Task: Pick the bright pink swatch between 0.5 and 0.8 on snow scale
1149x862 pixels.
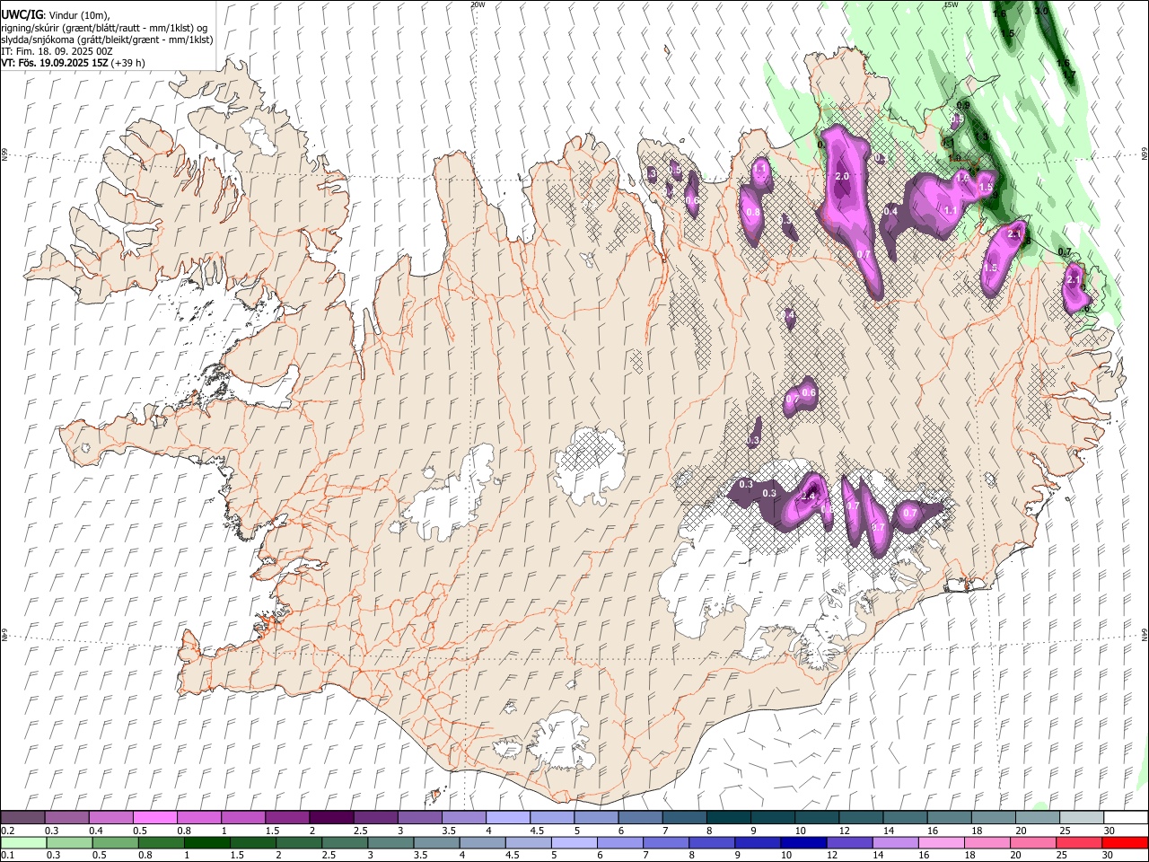Action: 154,818
